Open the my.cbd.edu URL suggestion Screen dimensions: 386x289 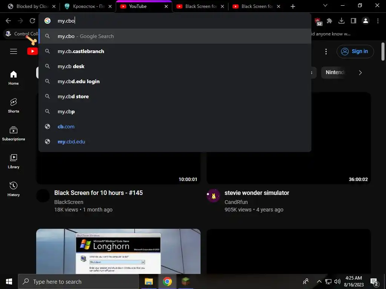(x=175, y=141)
